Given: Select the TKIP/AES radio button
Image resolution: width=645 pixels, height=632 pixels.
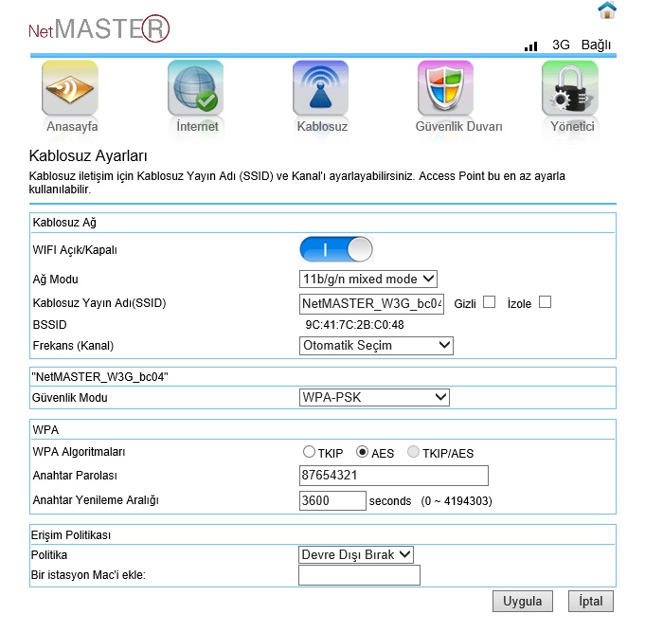Looking at the screenshot, I should click(x=413, y=452).
